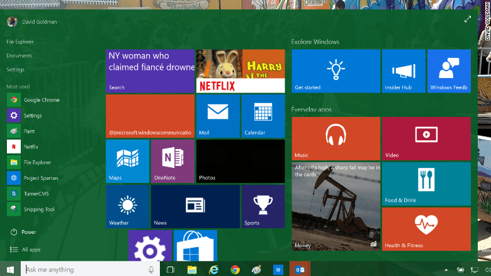Click the purple Settings gear tile

point(150,245)
